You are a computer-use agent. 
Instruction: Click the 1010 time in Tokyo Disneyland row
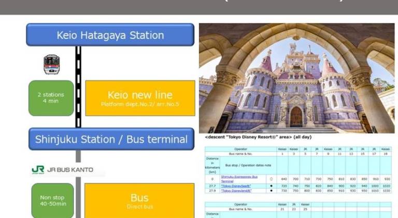pyautogui.click(x=375, y=191)
